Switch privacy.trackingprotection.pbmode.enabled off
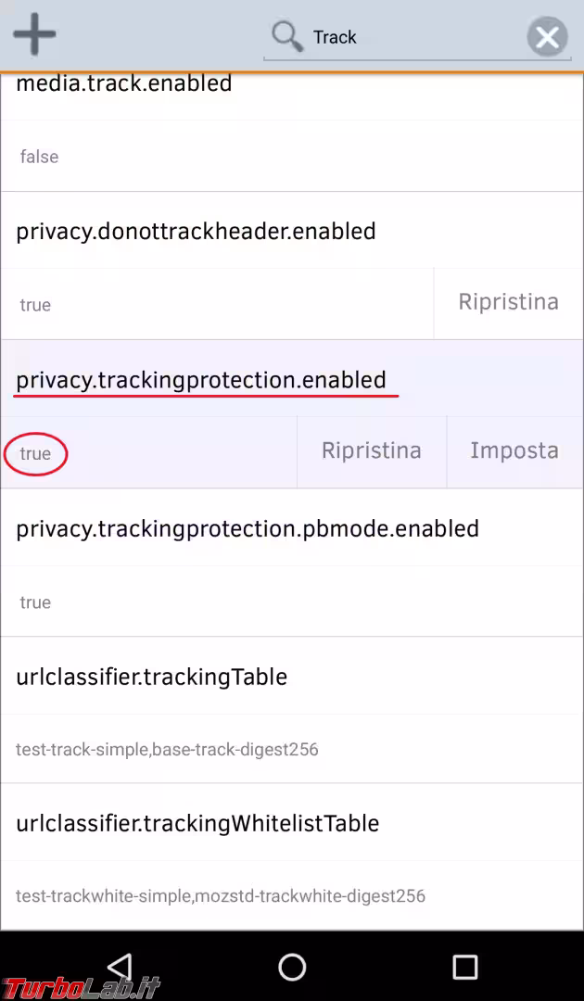This screenshot has width=584, height=1001. 35,602
